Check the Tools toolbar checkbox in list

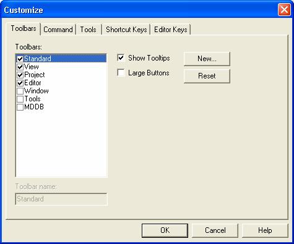20,99
